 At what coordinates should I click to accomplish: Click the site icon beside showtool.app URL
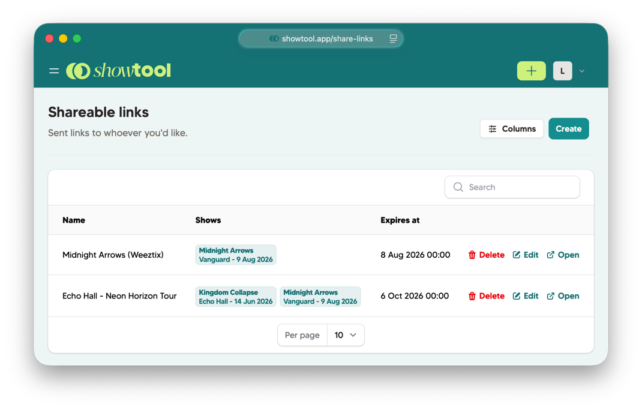coord(274,38)
